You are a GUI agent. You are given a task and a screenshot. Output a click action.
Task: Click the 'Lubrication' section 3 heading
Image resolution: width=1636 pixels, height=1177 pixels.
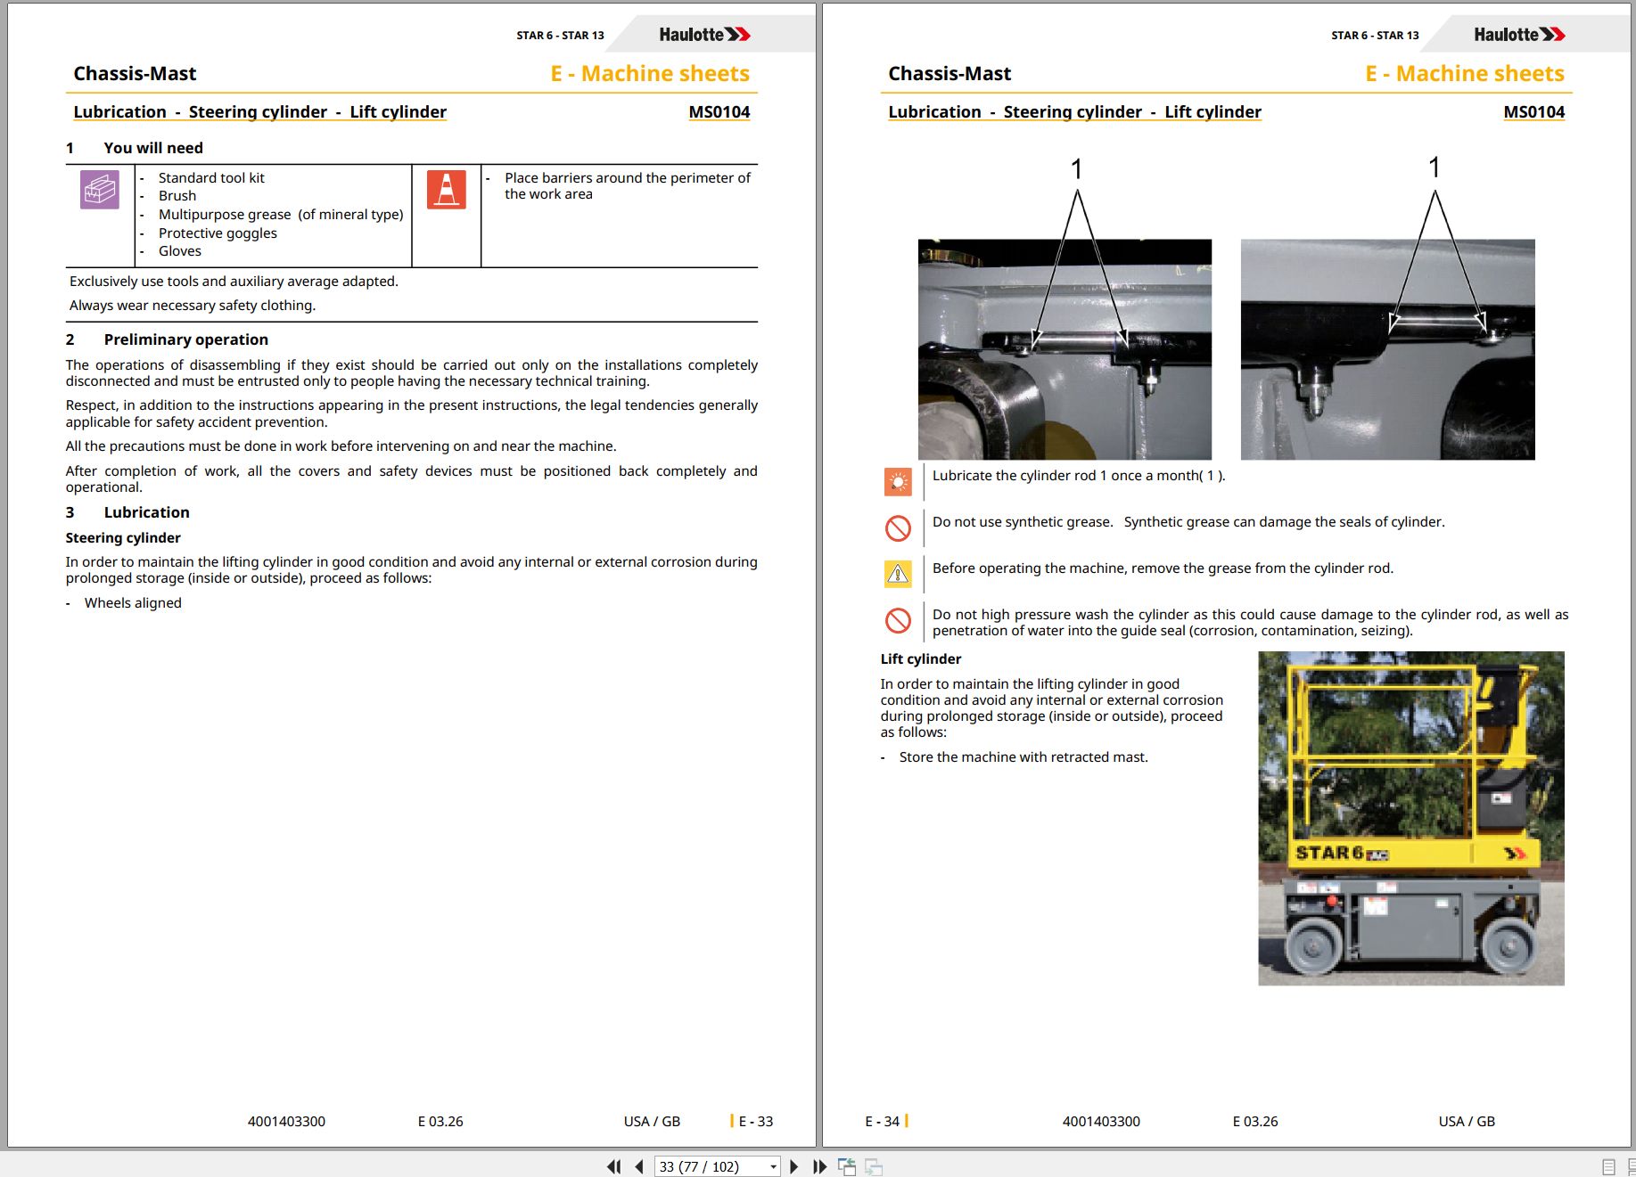pyautogui.click(x=146, y=512)
